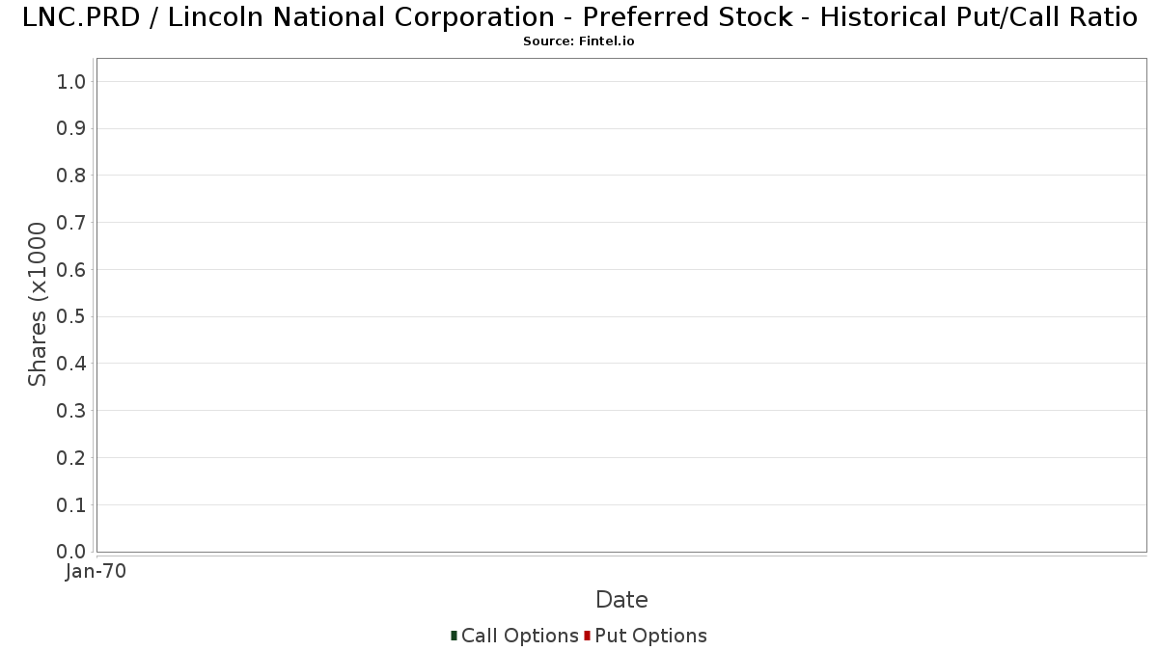Click the 0.8 y-axis tick label
The image size is (1158, 651).
[72, 176]
